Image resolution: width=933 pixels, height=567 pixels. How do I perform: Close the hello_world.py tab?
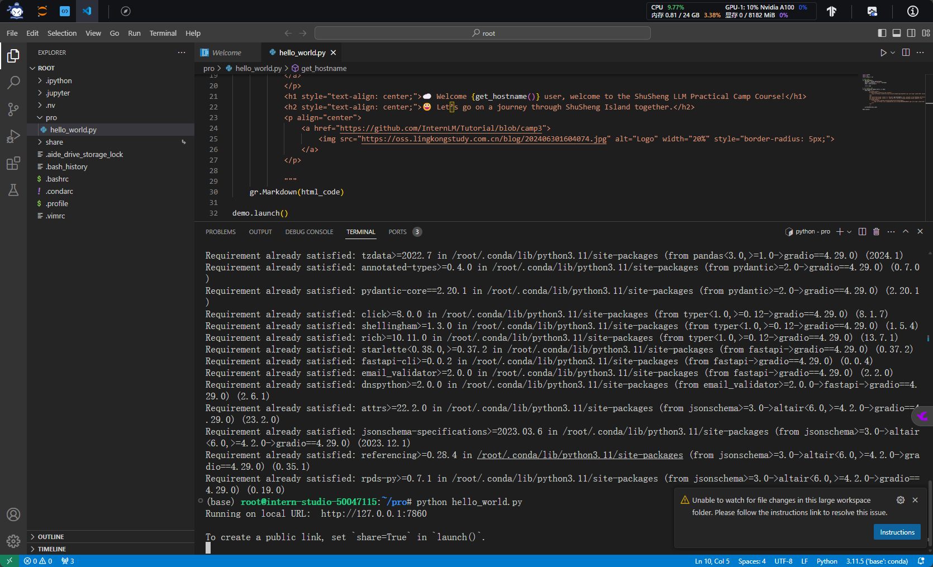(334, 53)
